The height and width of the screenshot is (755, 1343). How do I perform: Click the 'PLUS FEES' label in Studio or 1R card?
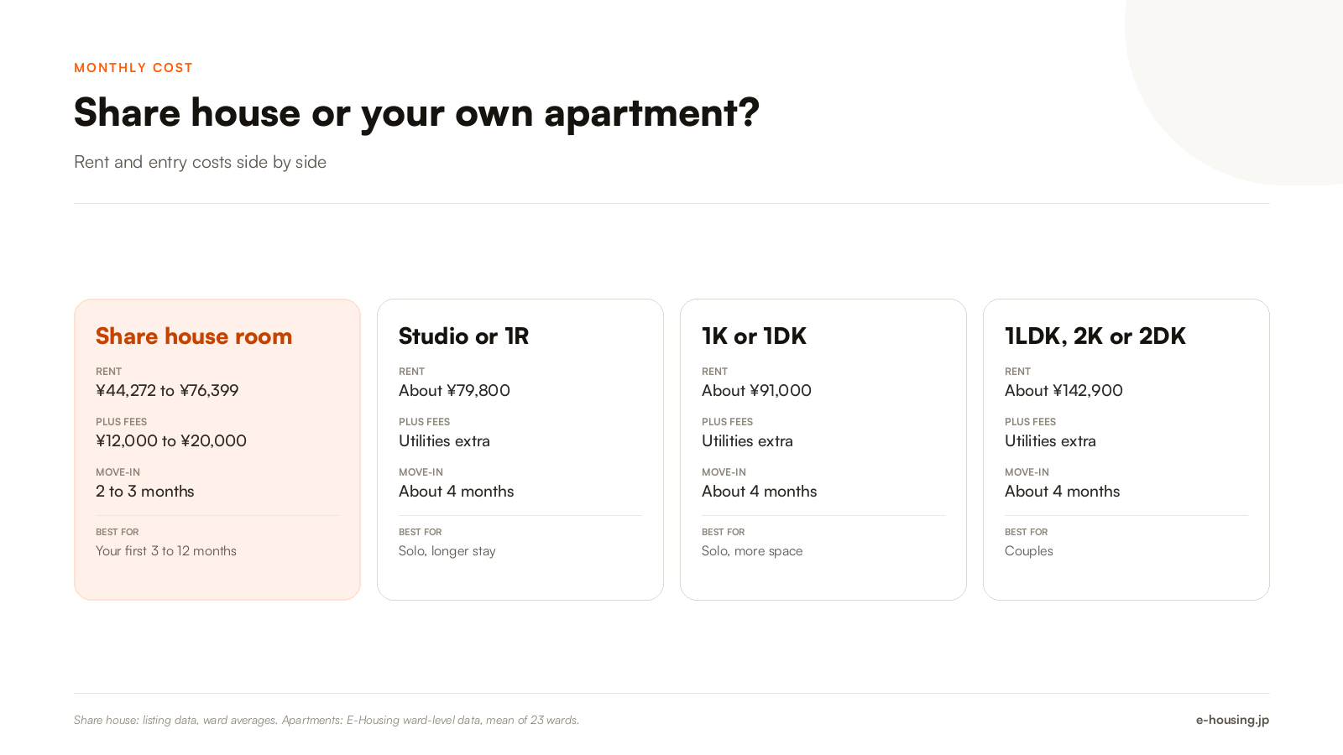click(x=424, y=422)
